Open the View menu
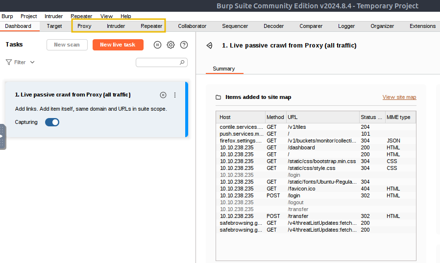Viewport: 440px width, 263px height. click(107, 16)
